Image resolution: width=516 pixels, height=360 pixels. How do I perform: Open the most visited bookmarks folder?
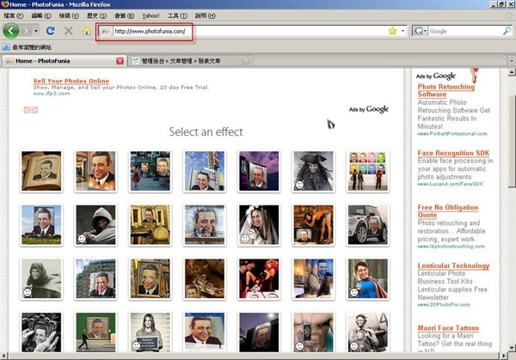click(x=27, y=47)
